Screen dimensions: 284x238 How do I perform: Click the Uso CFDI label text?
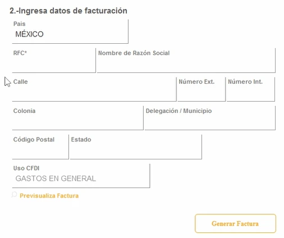(x=26, y=168)
